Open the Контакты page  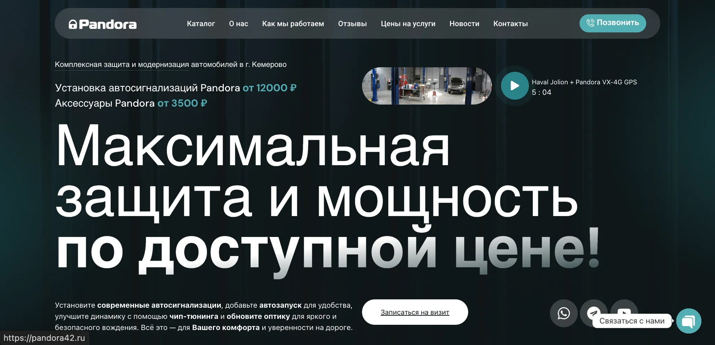pyautogui.click(x=510, y=24)
